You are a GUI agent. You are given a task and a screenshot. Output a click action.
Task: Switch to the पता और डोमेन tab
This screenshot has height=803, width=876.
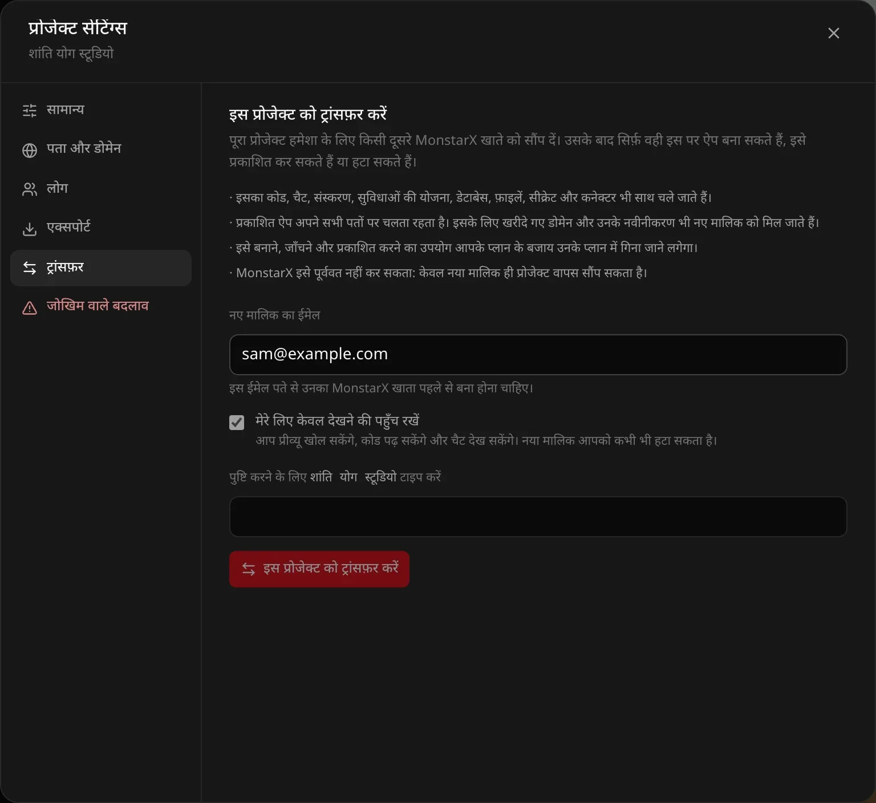[x=101, y=149]
